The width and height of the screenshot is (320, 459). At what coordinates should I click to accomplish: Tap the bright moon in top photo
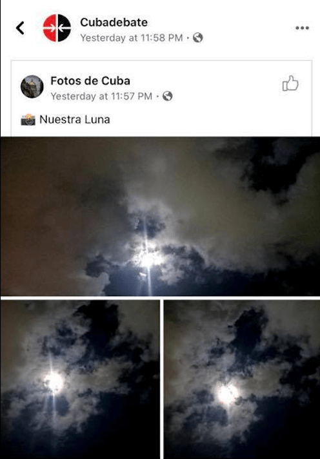148,259
